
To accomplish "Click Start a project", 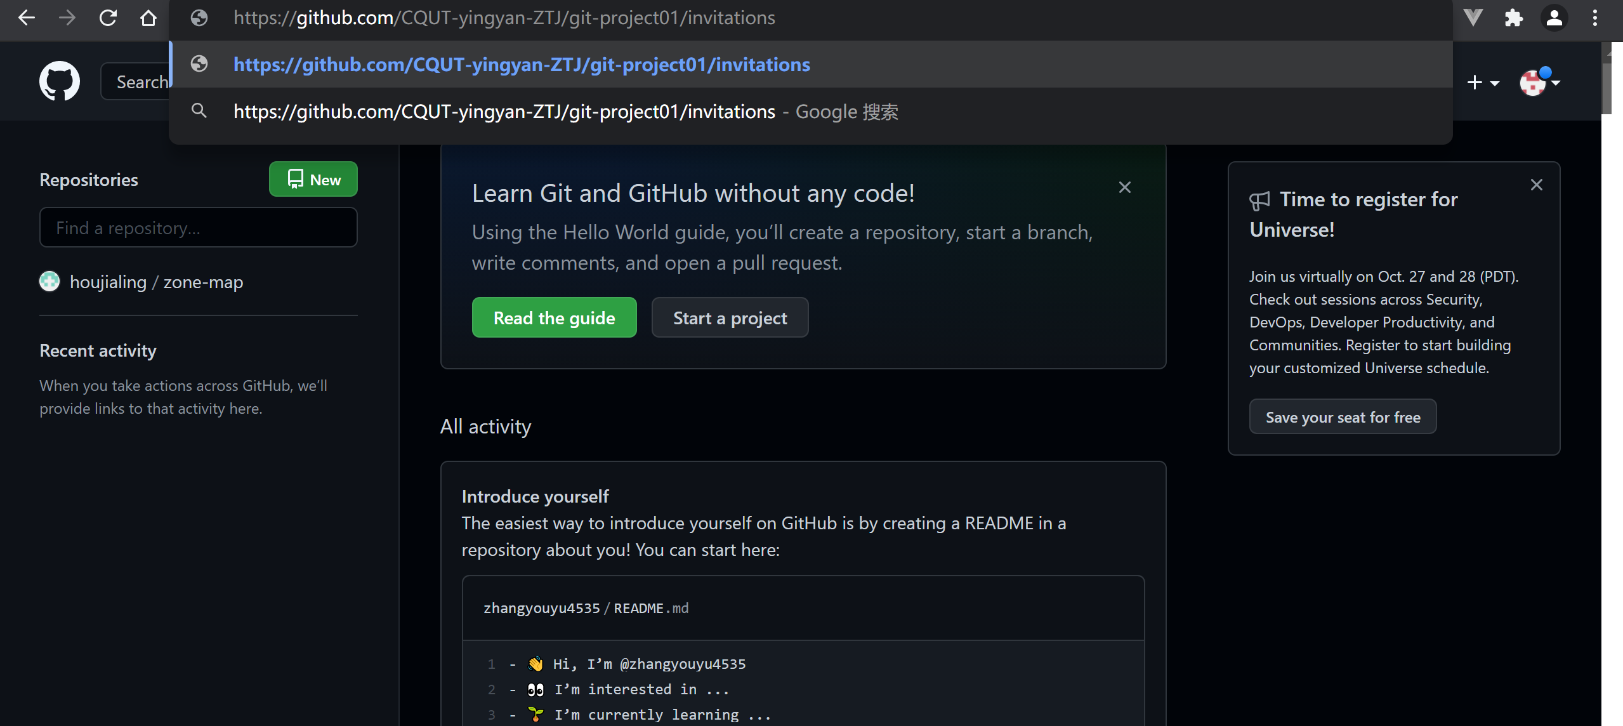I will (x=730, y=317).
